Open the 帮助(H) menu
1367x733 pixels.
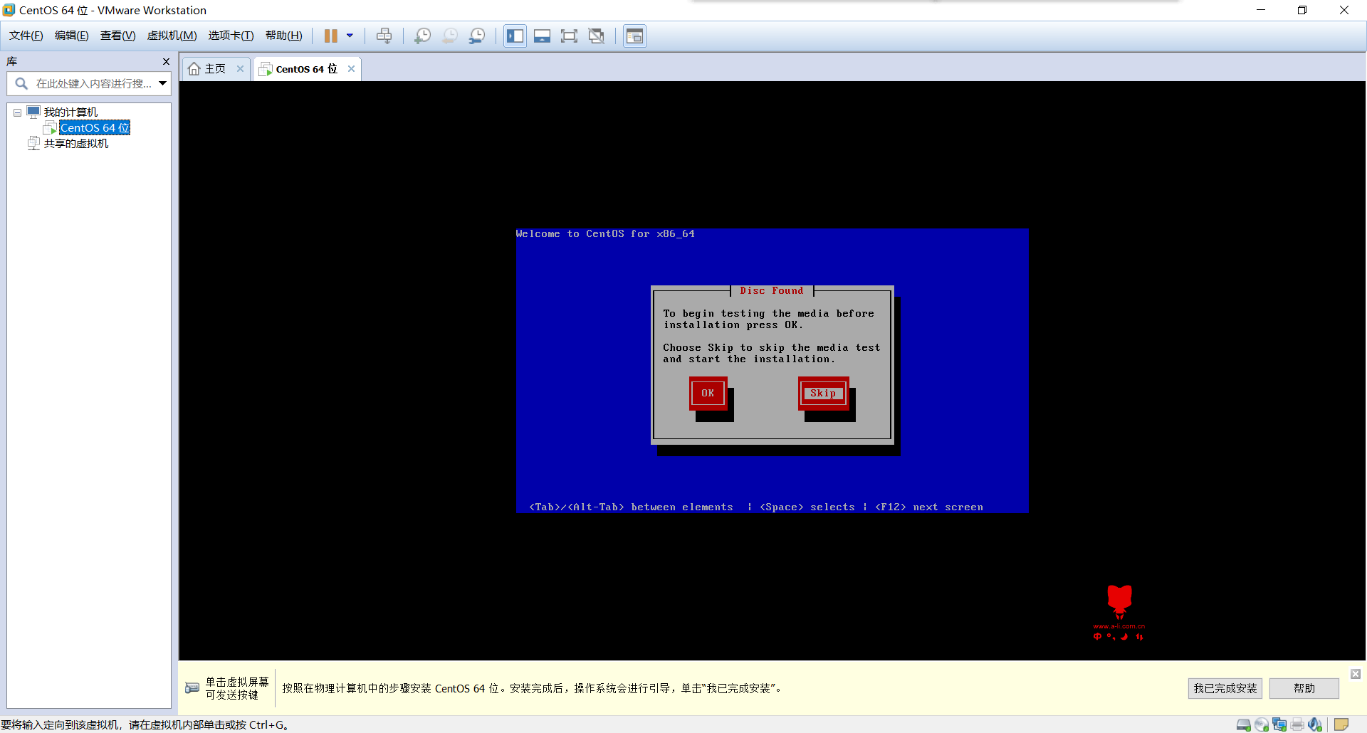tap(283, 36)
